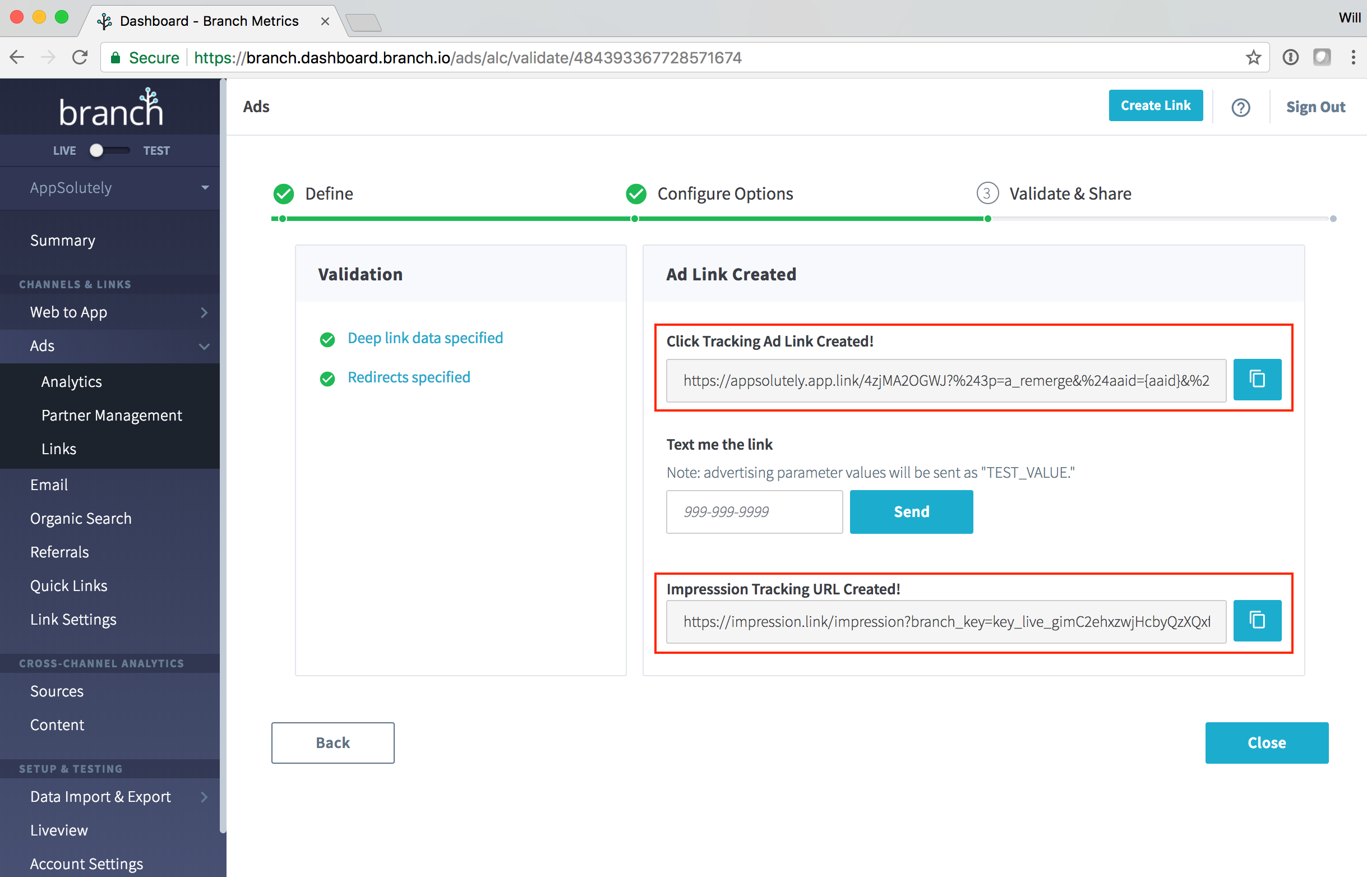Bookmark this page with the star icon

pyautogui.click(x=1253, y=58)
